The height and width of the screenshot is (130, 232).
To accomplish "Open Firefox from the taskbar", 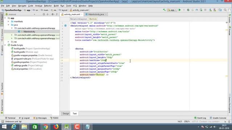I will [56, 127].
